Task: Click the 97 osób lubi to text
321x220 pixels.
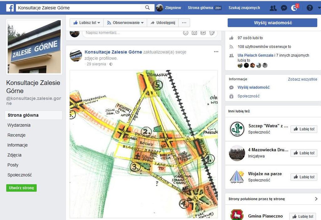Action: click(x=250, y=38)
